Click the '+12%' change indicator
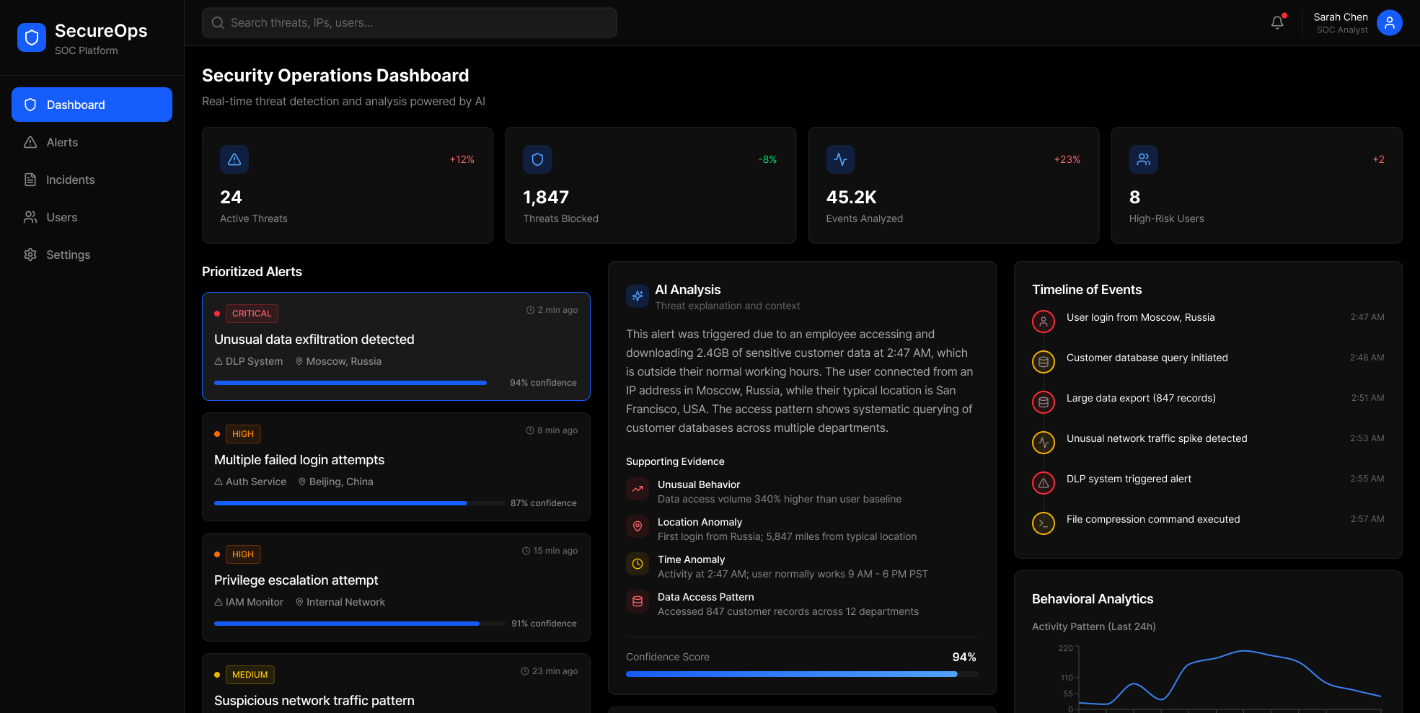This screenshot has height=713, width=1420. tap(462, 159)
